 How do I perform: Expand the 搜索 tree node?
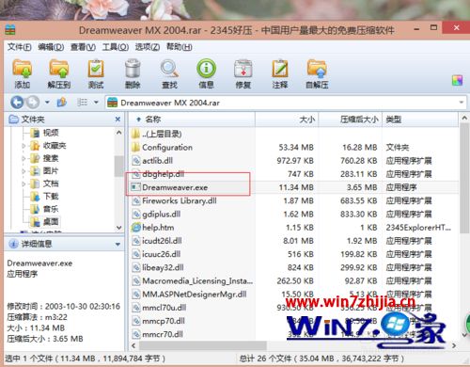(23, 158)
